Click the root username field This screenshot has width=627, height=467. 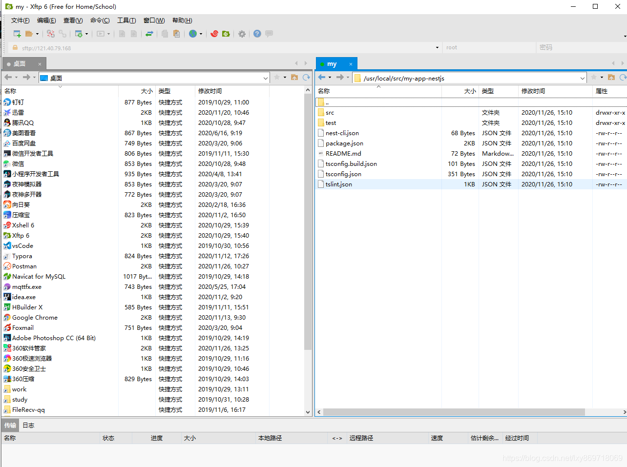(x=489, y=47)
